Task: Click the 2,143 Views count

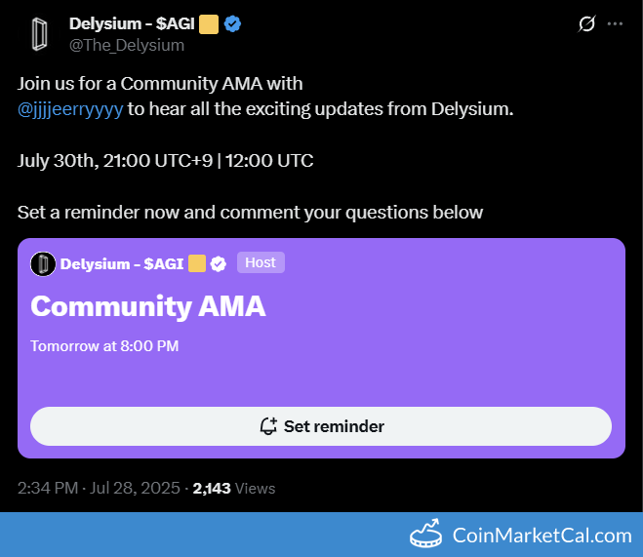Action: tap(234, 488)
